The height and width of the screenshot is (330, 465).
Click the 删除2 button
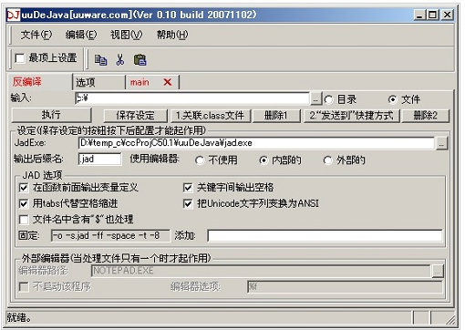[426, 116]
